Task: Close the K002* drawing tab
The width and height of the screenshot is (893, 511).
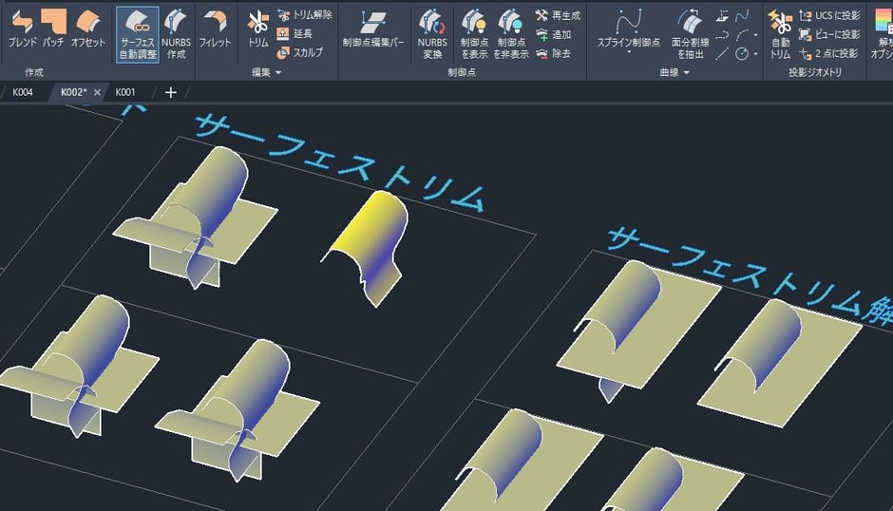Action: tap(98, 92)
